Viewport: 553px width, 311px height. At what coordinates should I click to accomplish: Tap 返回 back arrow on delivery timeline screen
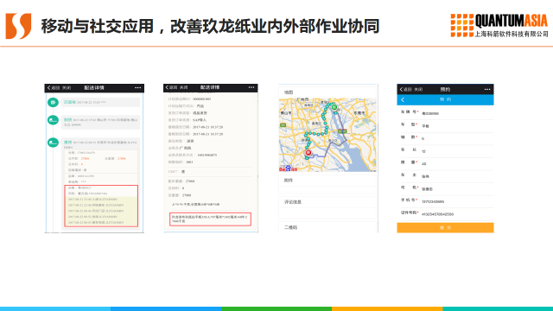[x=54, y=88]
